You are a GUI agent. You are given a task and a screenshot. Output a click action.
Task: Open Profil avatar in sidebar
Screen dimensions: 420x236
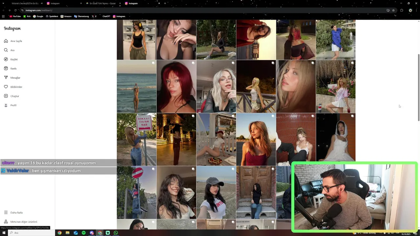point(6,105)
